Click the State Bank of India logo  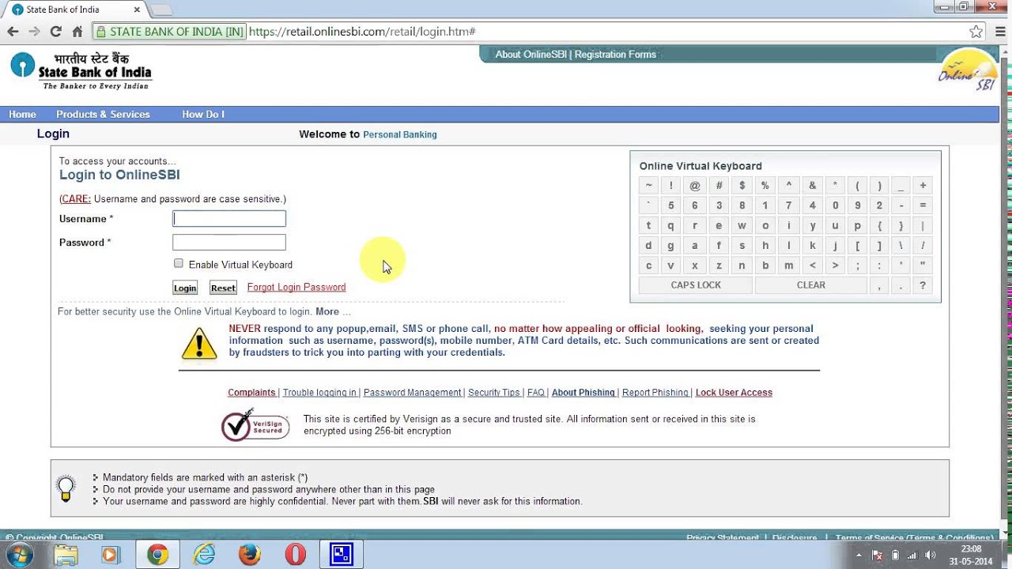tap(81, 71)
